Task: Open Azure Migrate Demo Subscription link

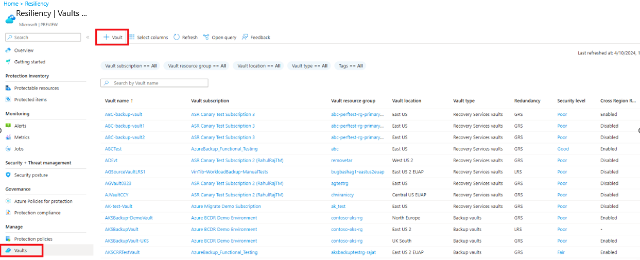Action: click(x=226, y=206)
